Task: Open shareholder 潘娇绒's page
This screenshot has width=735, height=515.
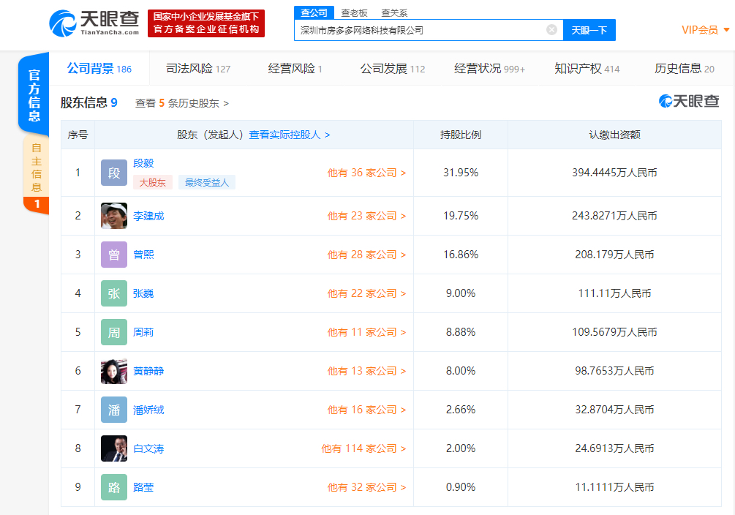Action: [148, 410]
